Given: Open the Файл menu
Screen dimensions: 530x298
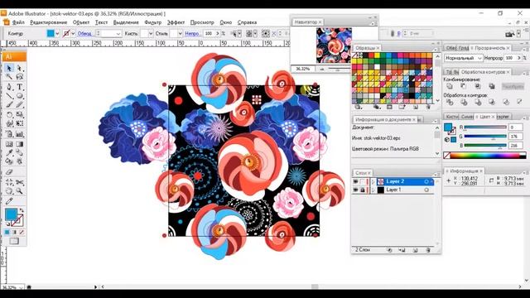Looking at the screenshot, I should pyautogui.click(x=18, y=22).
